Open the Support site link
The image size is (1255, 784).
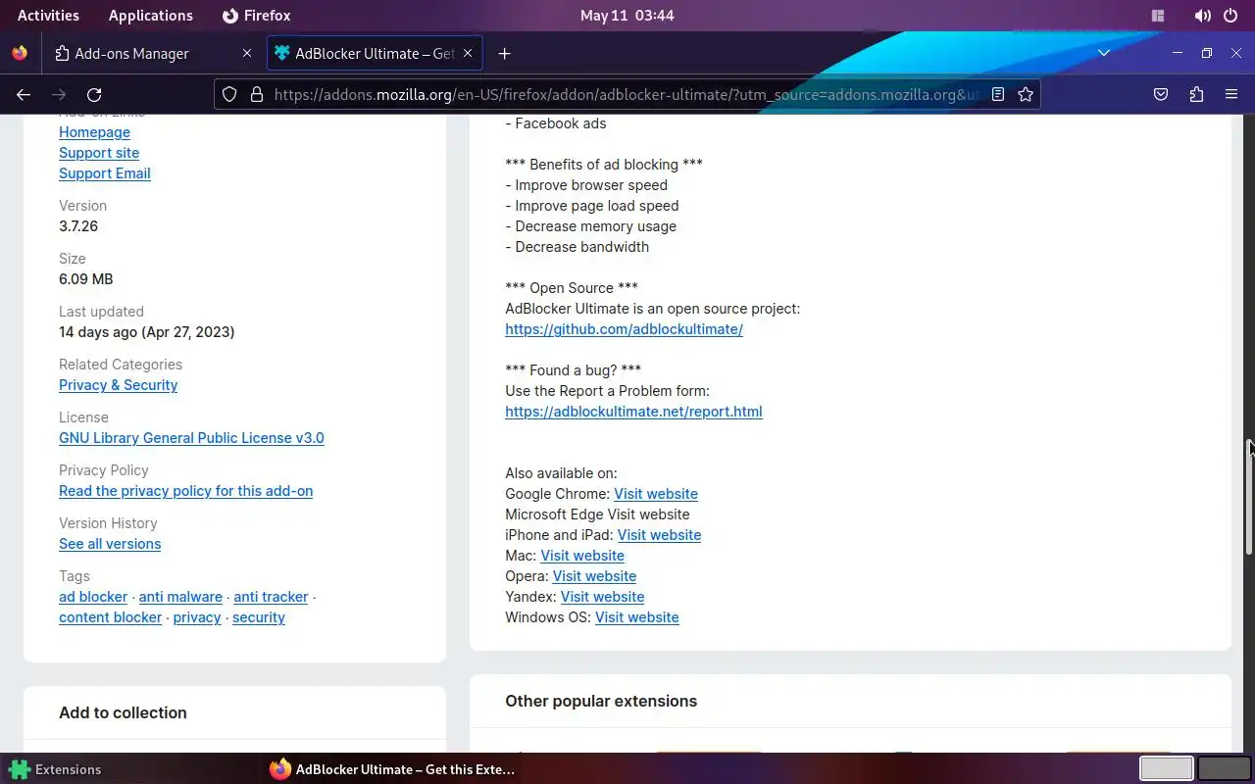[x=99, y=153]
